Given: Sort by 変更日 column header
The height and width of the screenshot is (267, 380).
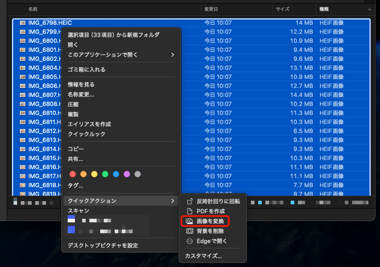Looking at the screenshot, I should pyautogui.click(x=211, y=9).
